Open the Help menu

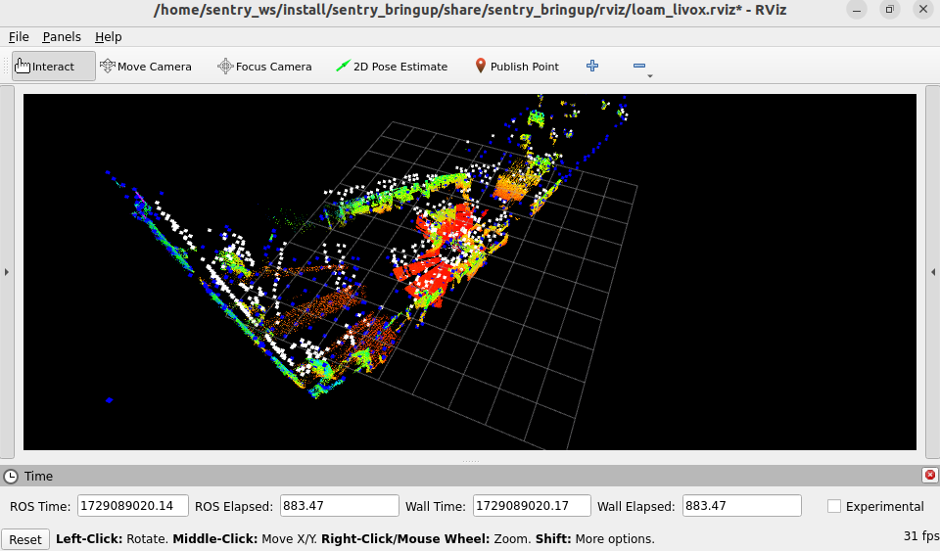[109, 36]
